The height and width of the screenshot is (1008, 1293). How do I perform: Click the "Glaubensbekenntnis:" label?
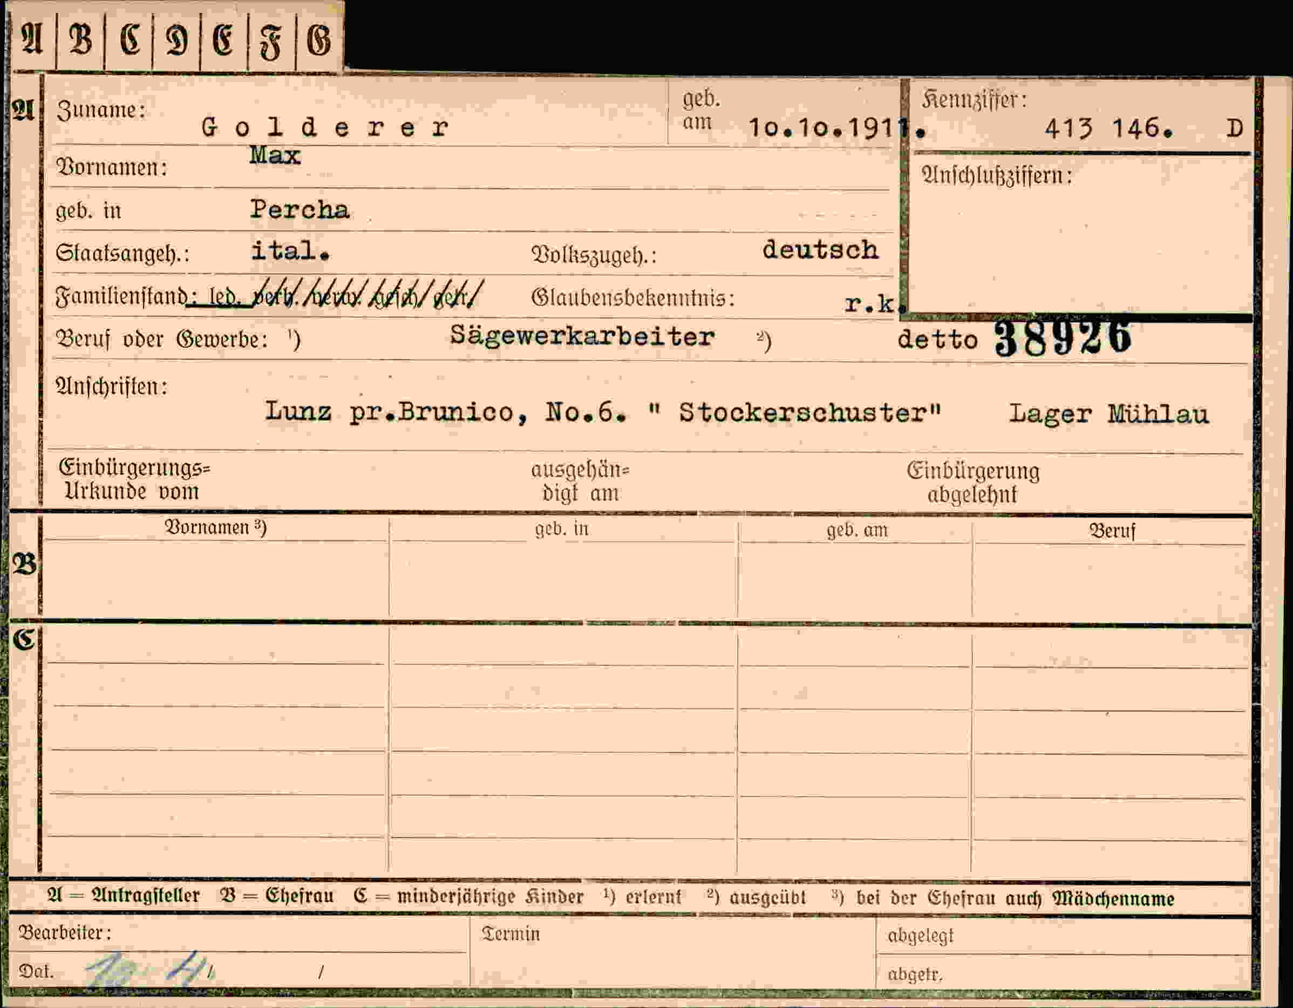click(633, 298)
